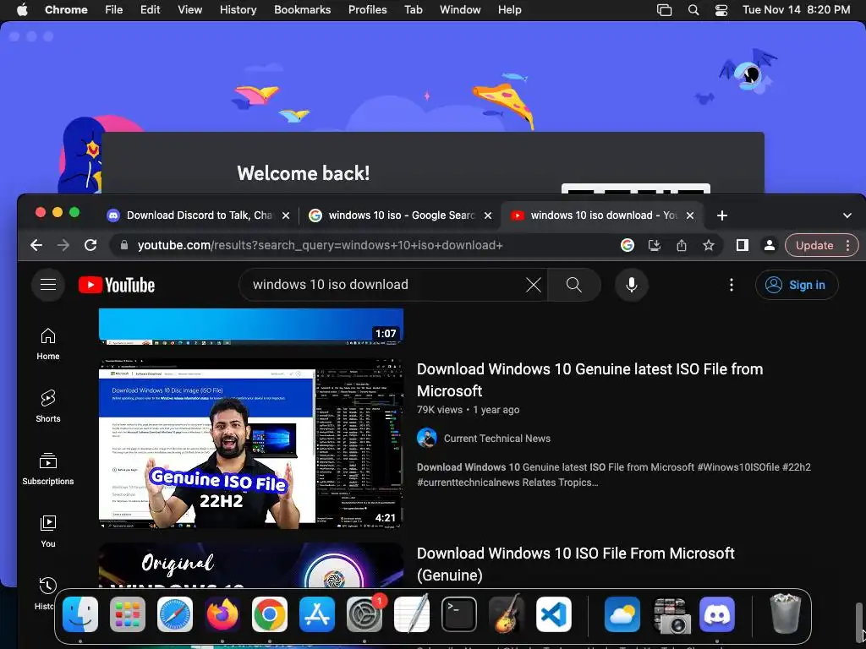Click the site lock icon in the address bar

coord(124,245)
